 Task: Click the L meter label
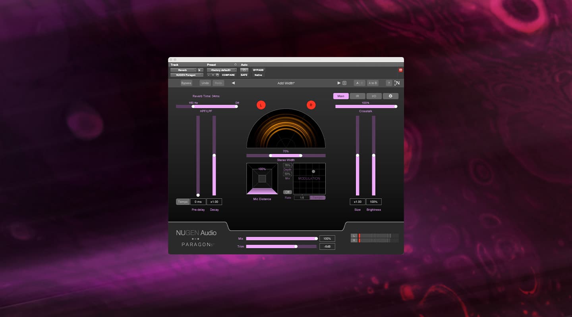tap(354, 236)
